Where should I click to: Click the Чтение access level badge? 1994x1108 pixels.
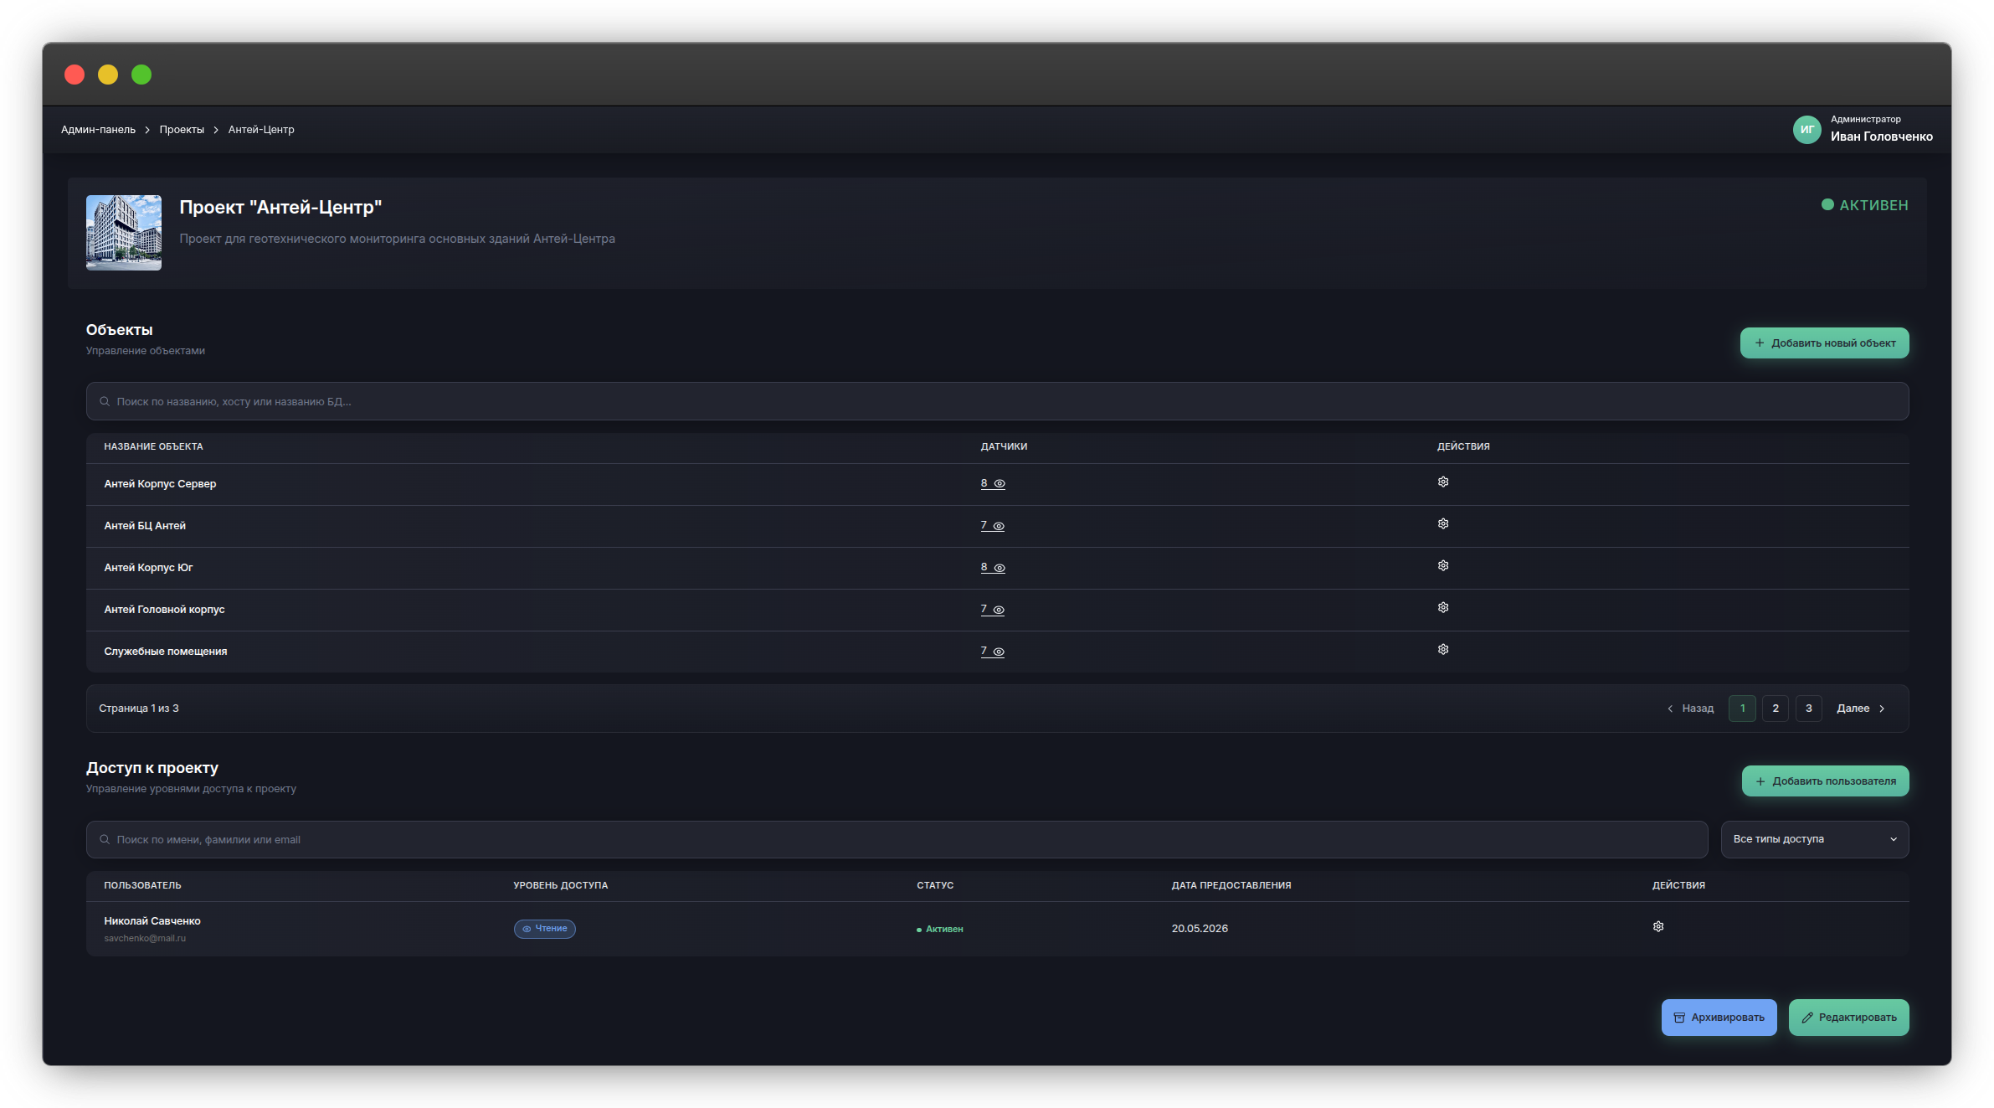coord(545,929)
